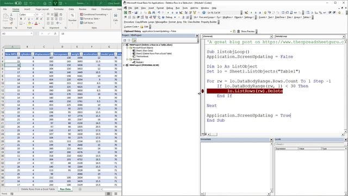Open MsgBoxs toolbar dropdown

(x=227, y=17)
